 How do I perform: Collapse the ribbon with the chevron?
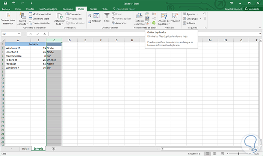click(x=260, y=28)
